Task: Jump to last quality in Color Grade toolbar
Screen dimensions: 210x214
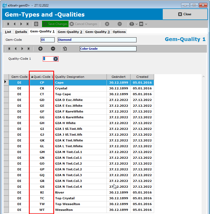Action: 29,49
